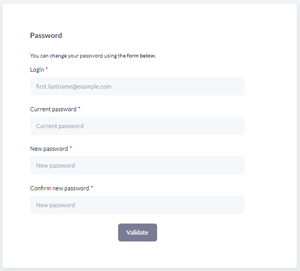The height and width of the screenshot is (271, 300).
Task: Click the red asterisk beside Login
Action: (x=46, y=68)
